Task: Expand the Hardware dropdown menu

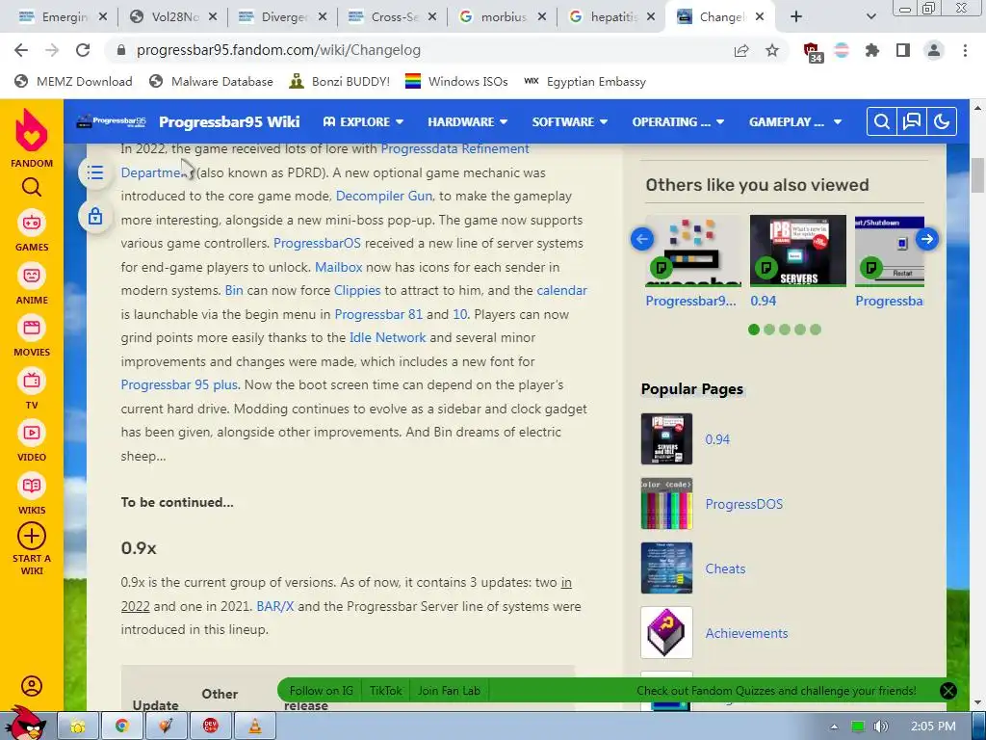Action: tap(467, 121)
